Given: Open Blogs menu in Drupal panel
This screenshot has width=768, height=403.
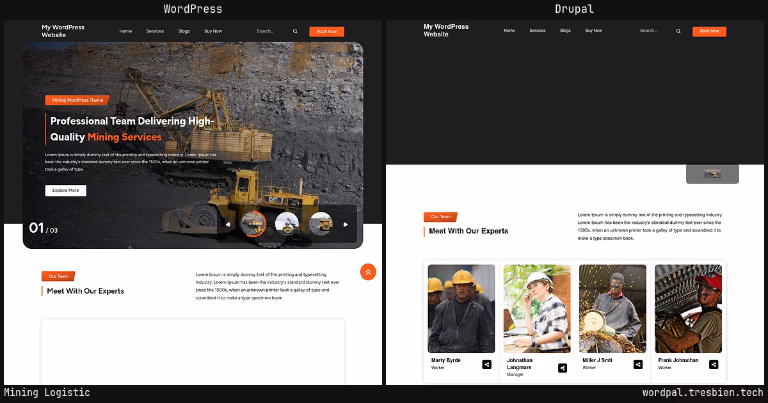Looking at the screenshot, I should point(566,31).
